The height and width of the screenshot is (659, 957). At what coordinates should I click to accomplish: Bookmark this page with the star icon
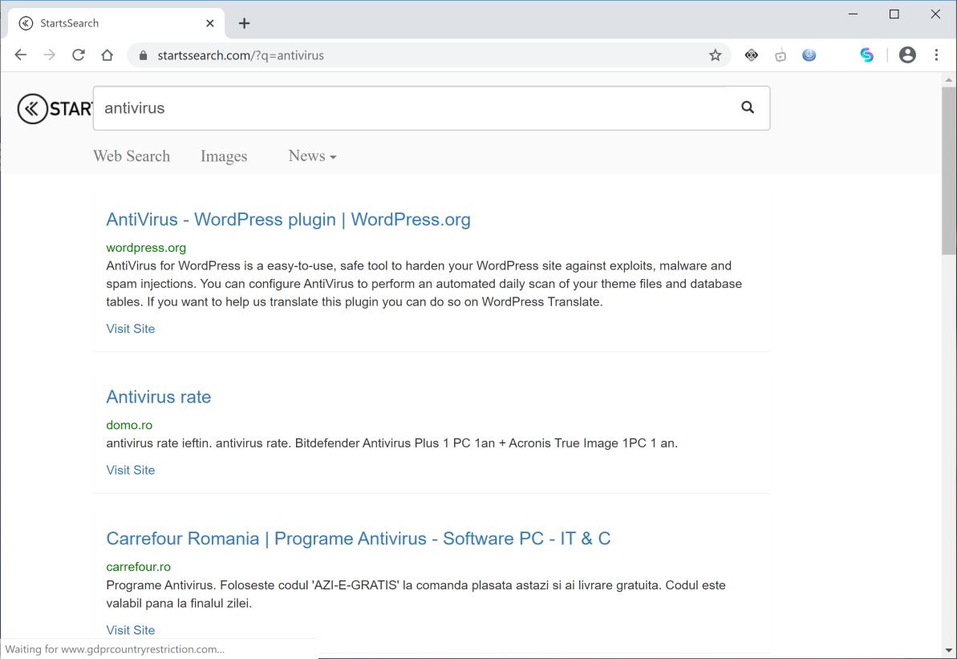716,55
